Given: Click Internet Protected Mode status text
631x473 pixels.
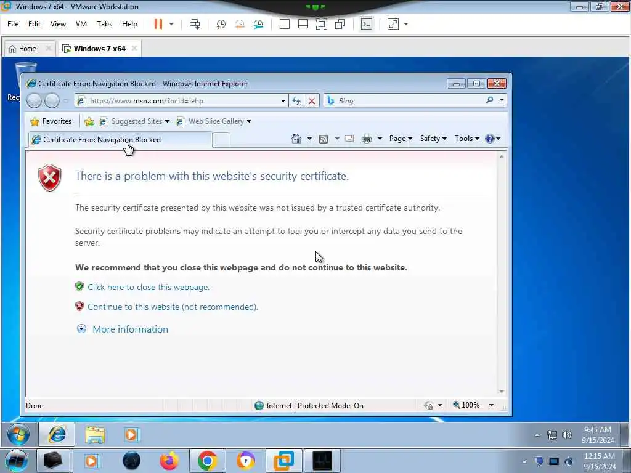Looking at the screenshot, I should click(x=315, y=406).
